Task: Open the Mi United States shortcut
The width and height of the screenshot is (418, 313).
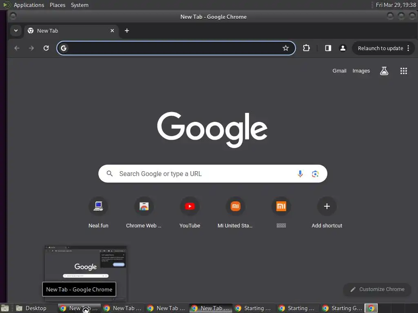Action: tap(236, 212)
